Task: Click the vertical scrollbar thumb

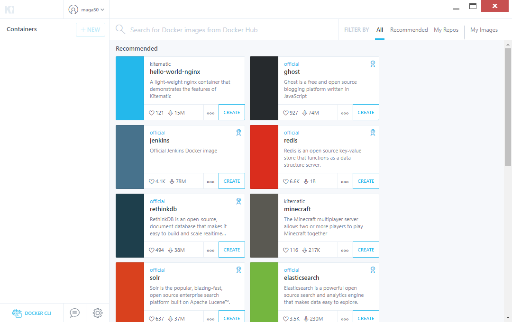Action: (508, 107)
